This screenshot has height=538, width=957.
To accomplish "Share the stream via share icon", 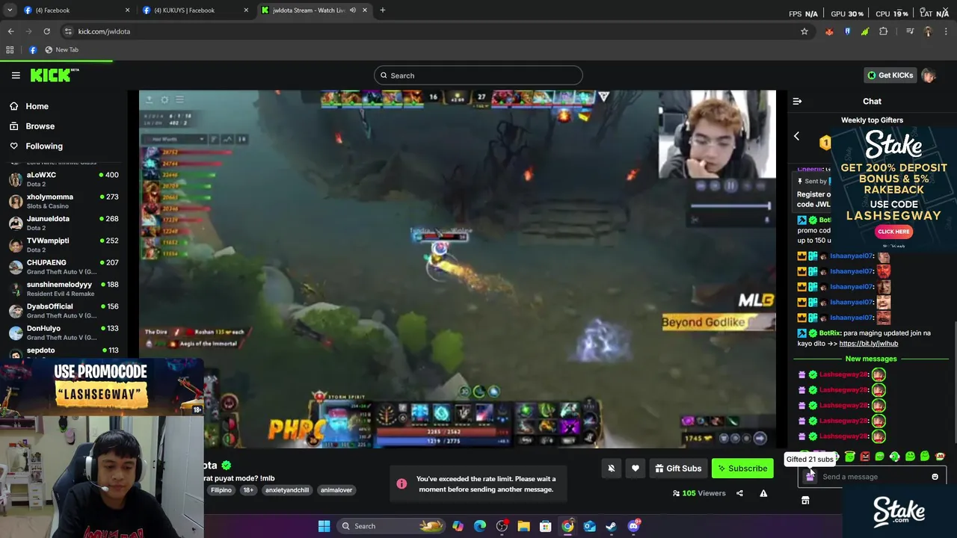I will (x=739, y=493).
